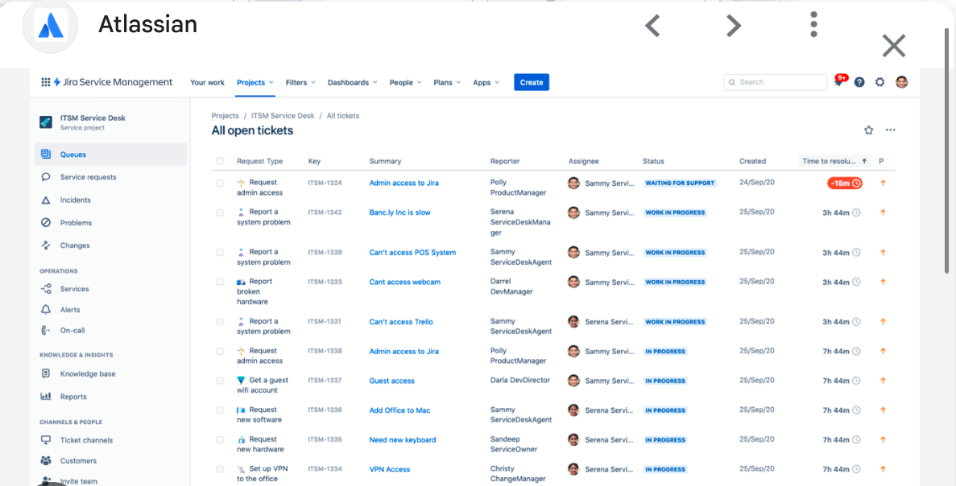
Task: Expand the Plans dropdown menu
Action: (x=447, y=82)
